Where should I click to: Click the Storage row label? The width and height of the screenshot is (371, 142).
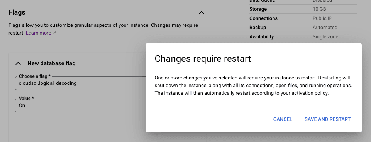point(258,9)
